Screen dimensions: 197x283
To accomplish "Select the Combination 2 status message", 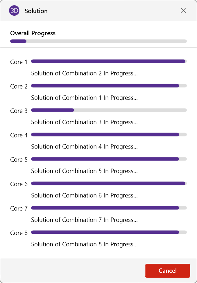I will [84, 73].
